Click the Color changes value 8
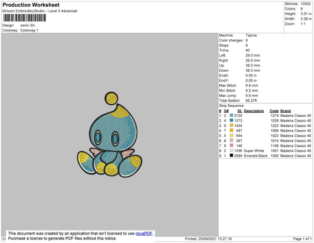 click(246, 40)
